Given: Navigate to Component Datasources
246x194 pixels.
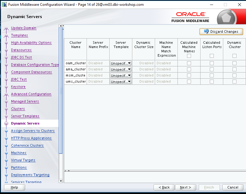Looking at the screenshot, I should [32, 72].
